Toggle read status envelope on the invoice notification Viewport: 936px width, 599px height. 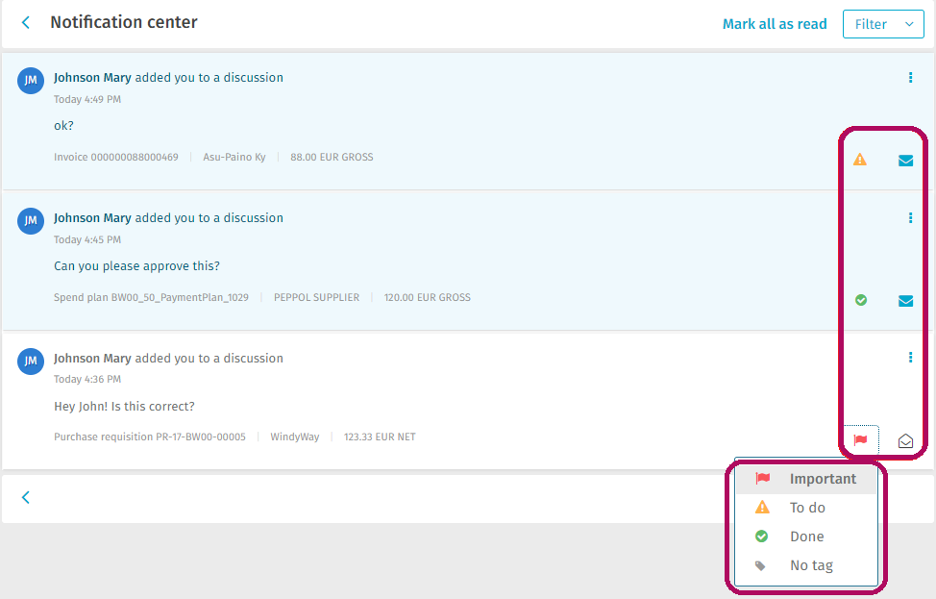point(905,160)
